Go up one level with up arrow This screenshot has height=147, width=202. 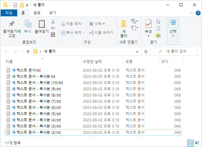[x=28, y=51]
